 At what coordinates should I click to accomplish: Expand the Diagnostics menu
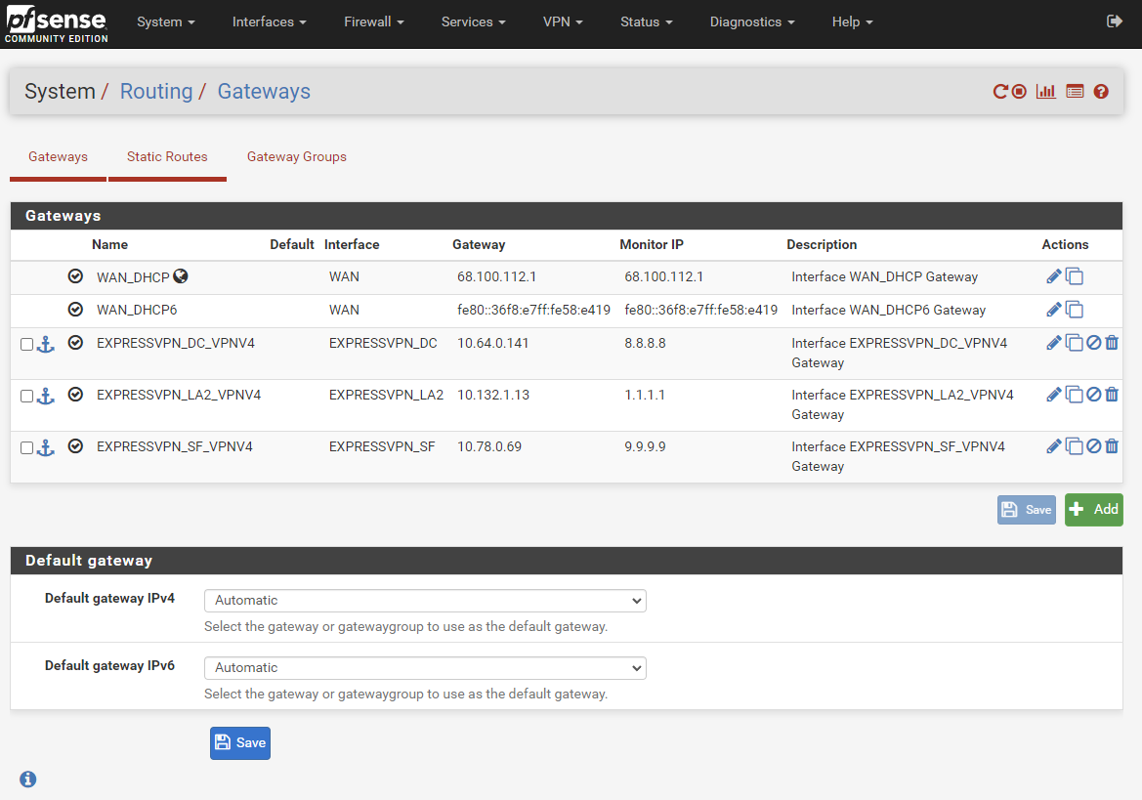click(752, 21)
